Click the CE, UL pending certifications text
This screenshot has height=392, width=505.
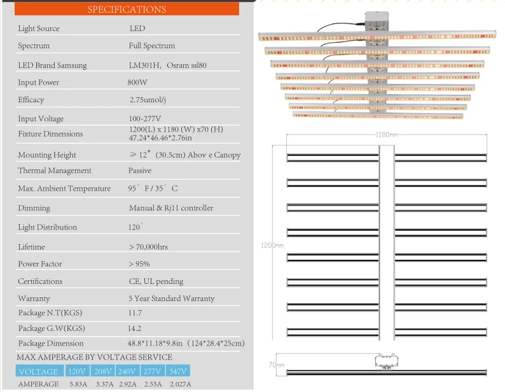pos(156,281)
